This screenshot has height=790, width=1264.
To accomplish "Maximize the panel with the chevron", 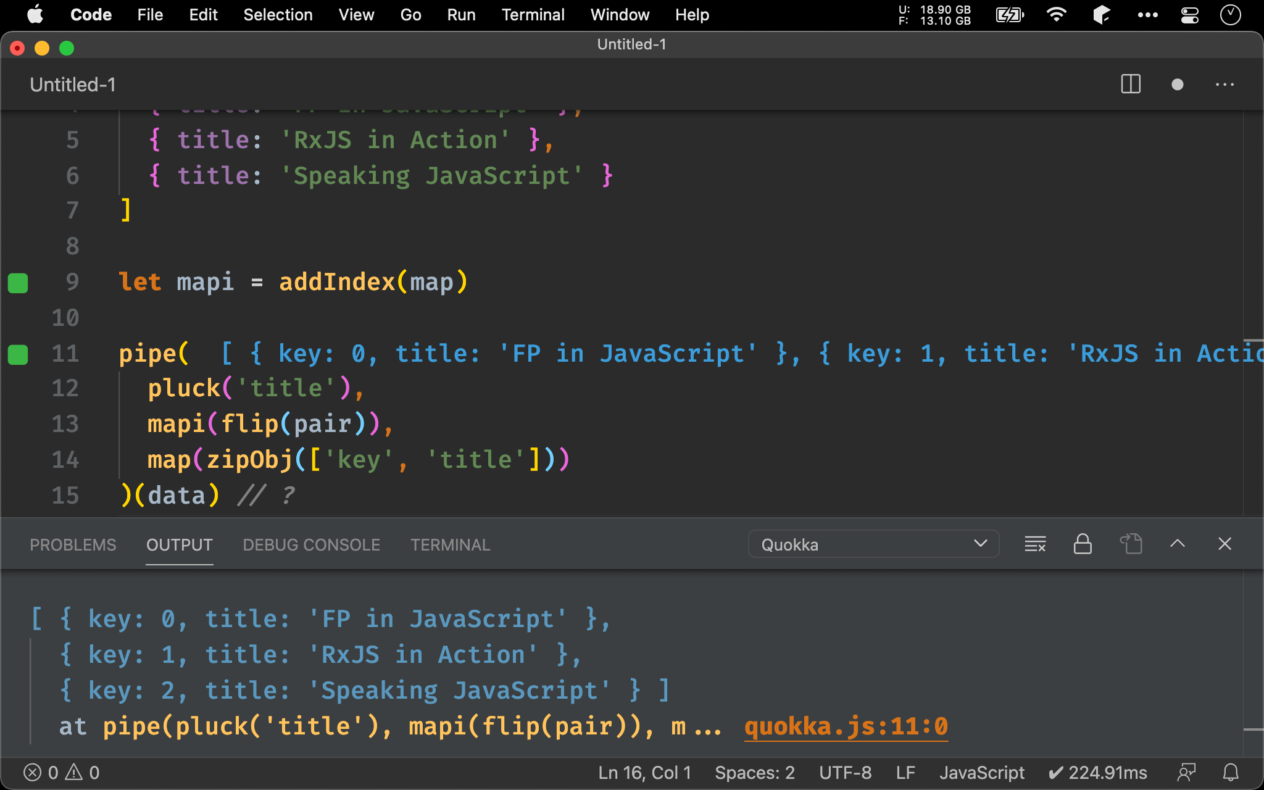I will pyautogui.click(x=1178, y=544).
